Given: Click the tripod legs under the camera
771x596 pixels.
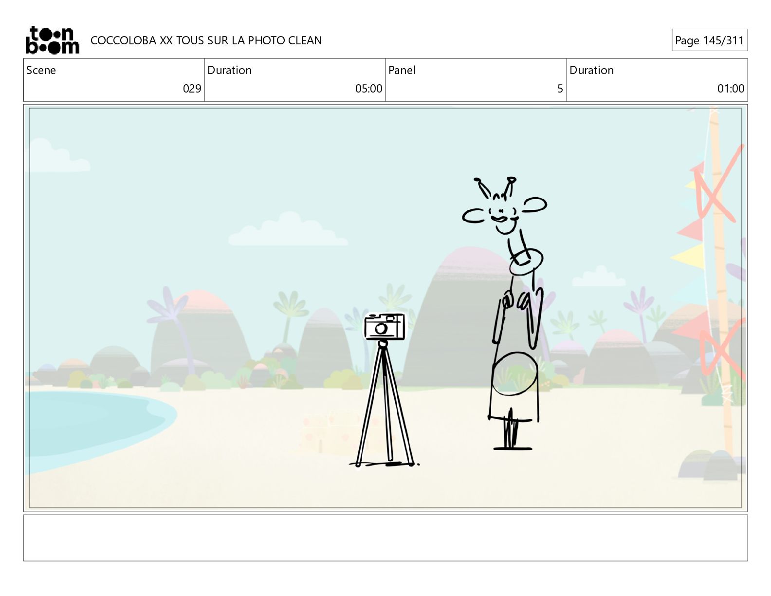Looking at the screenshot, I should [x=385, y=404].
